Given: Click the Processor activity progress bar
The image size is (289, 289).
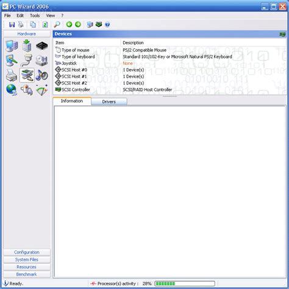Looking at the screenshot, I should (185, 284).
